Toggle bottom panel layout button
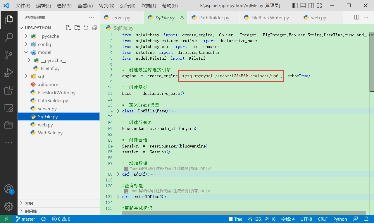The width and height of the screenshot is (374, 223). click(303, 6)
